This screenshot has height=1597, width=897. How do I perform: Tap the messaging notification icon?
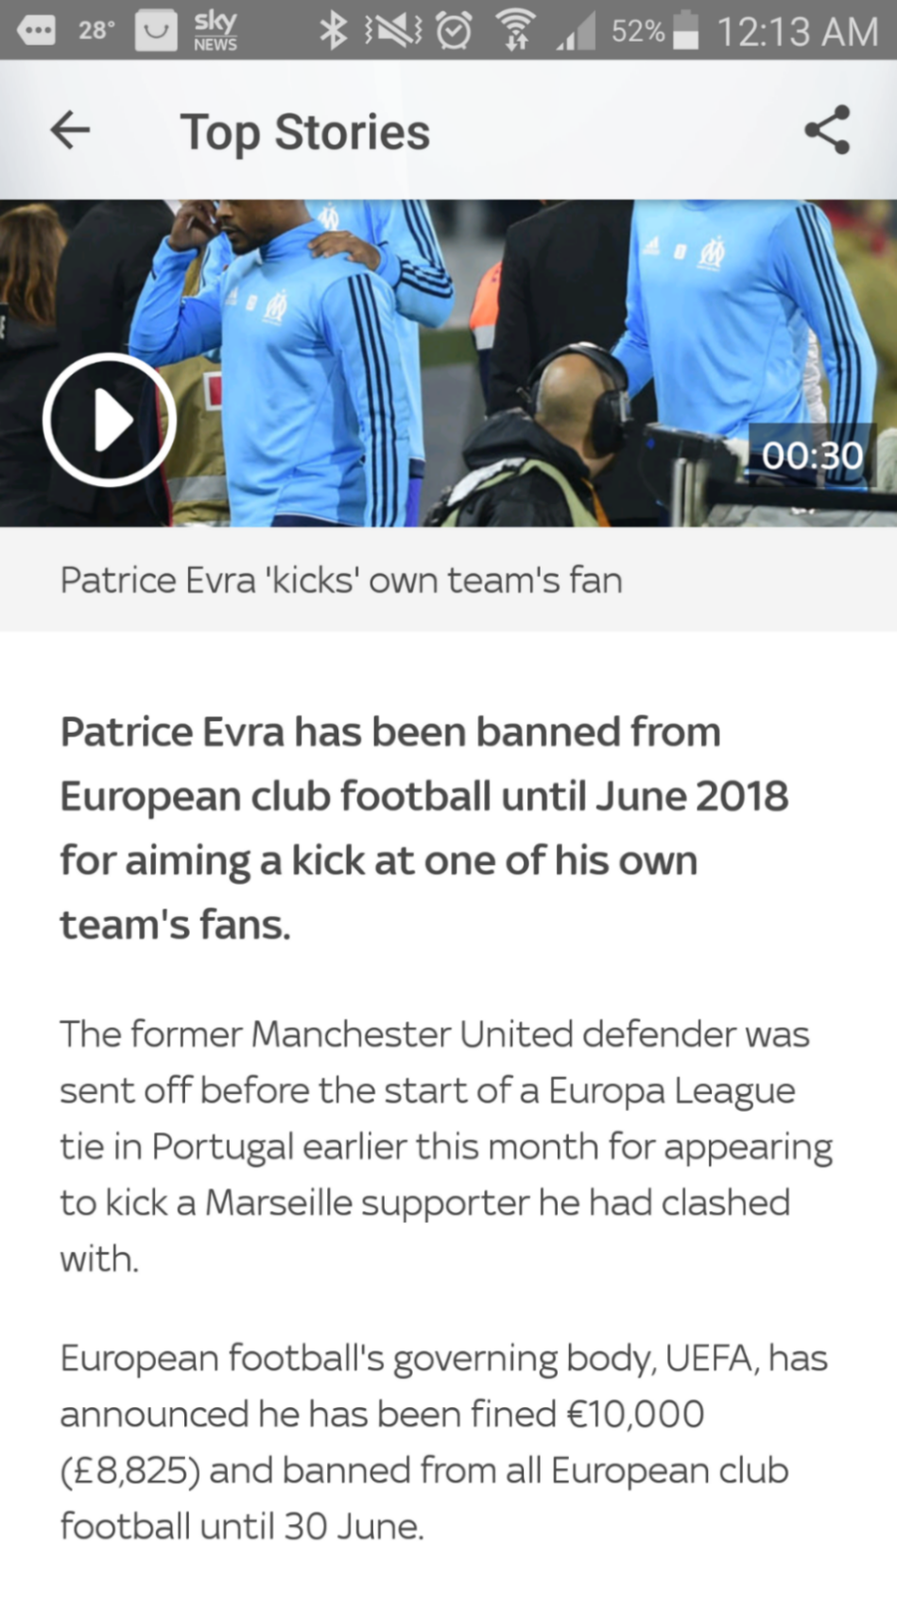(36, 31)
